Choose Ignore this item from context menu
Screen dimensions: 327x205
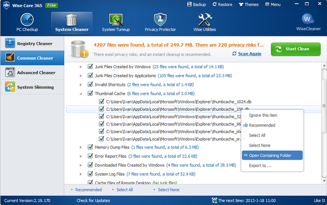click(x=272, y=115)
